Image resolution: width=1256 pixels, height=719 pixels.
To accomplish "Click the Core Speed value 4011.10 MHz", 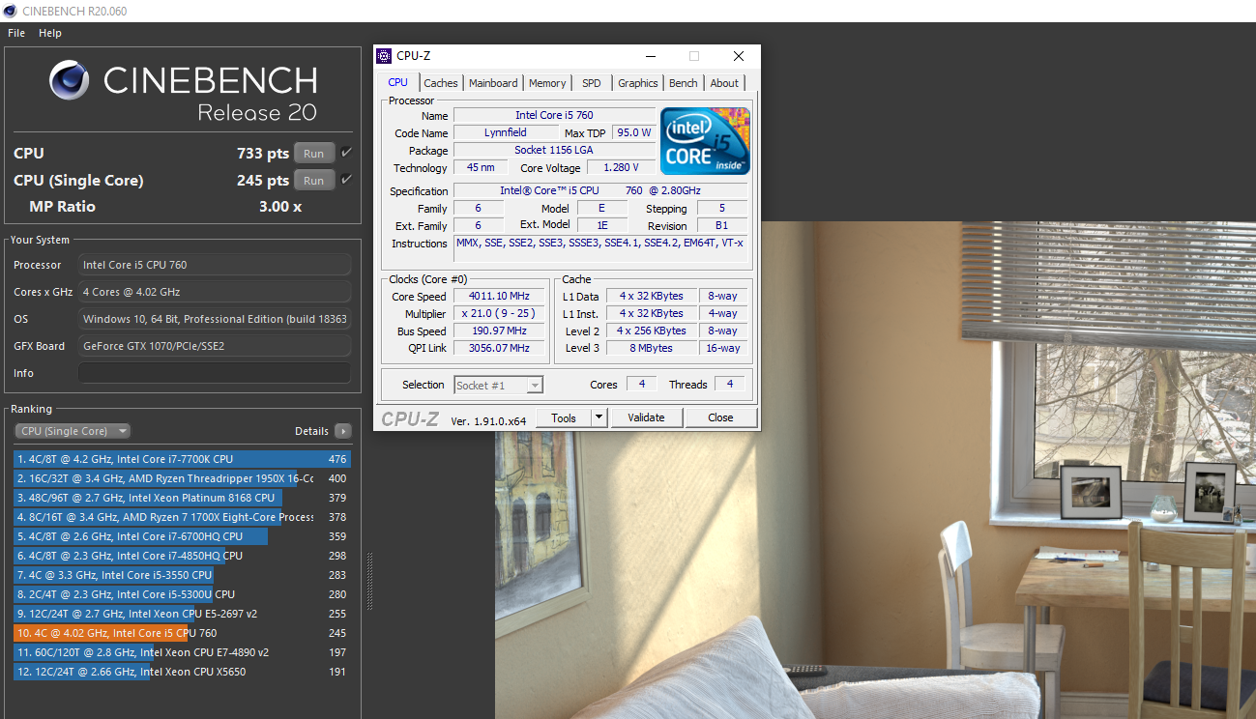I will tap(500, 297).
